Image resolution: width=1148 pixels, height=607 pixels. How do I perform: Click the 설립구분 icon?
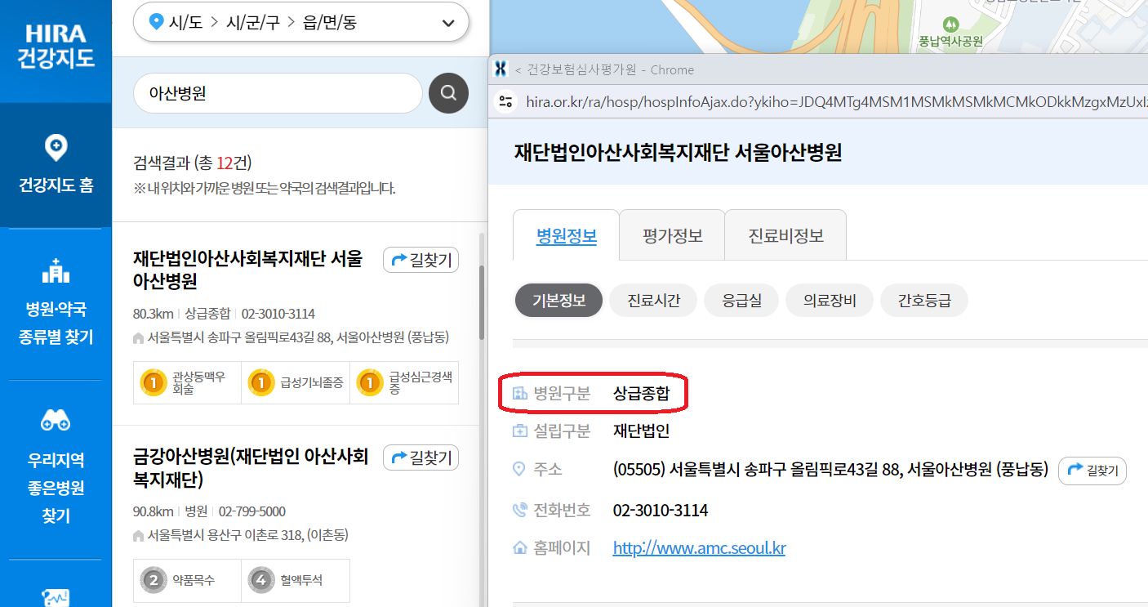pyautogui.click(x=519, y=431)
